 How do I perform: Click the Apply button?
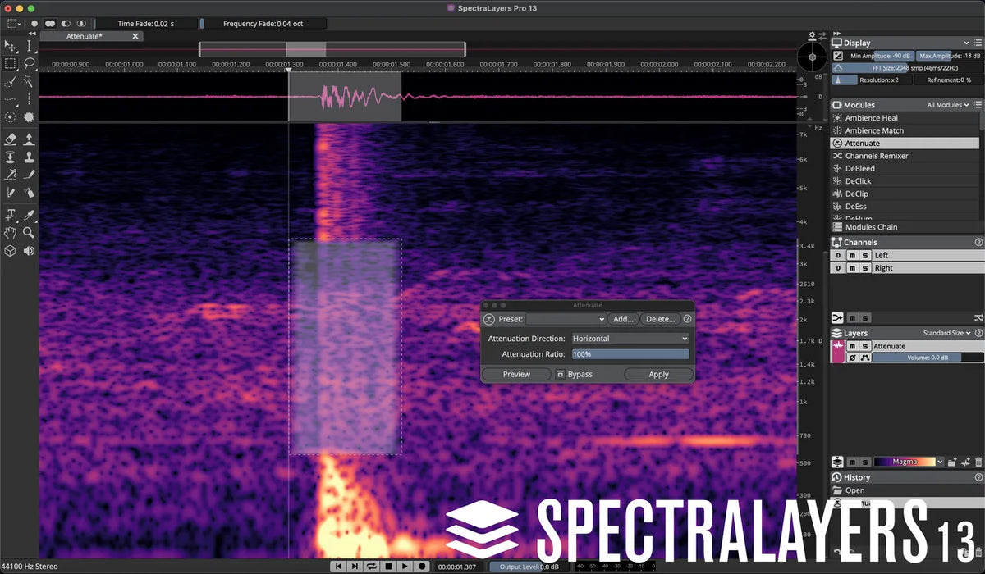pyautogui.click(x=659, y=374)
